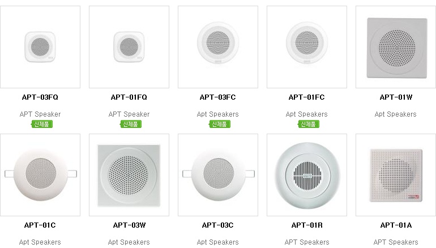Open the APT-03FQ speaker product image
Viewport: 436px width, 248px height.
pos(40,47)
